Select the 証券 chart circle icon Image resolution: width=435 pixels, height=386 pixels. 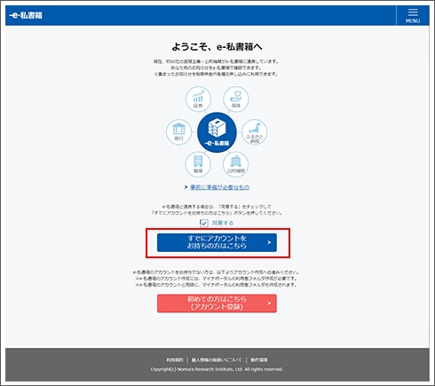click(198, 99)
